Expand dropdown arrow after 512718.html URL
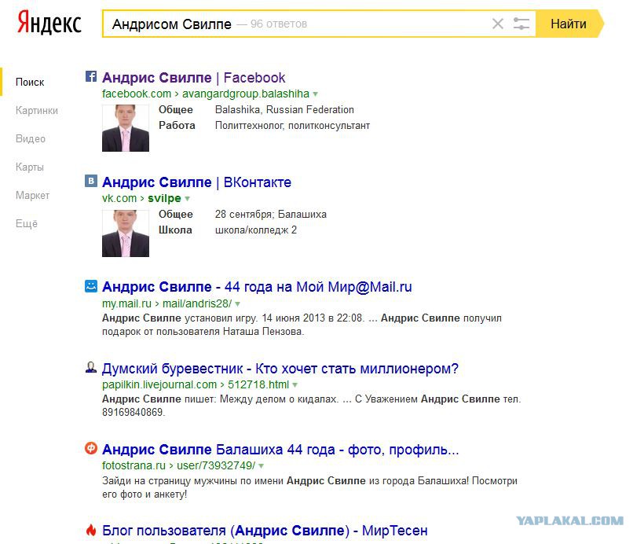This screenshot has width=644, height=544. click(295, 385)
